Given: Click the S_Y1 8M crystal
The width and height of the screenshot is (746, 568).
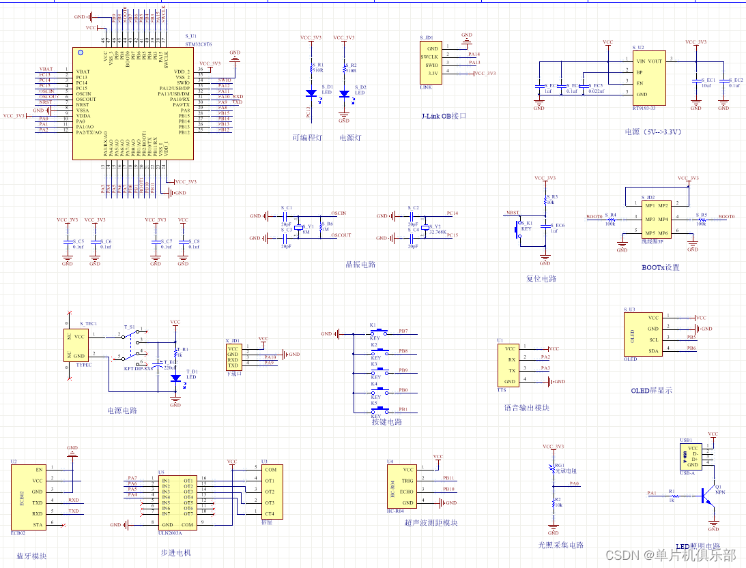Looking at the screenshot, I should [298, 228].
